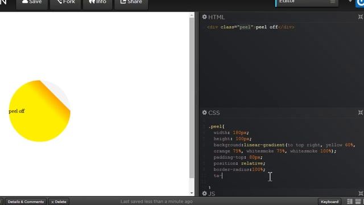Click the 'Last saved less than a minute ago' status
Image resolution: width=364 pixels, height=205 pixels.
[156, 202]
